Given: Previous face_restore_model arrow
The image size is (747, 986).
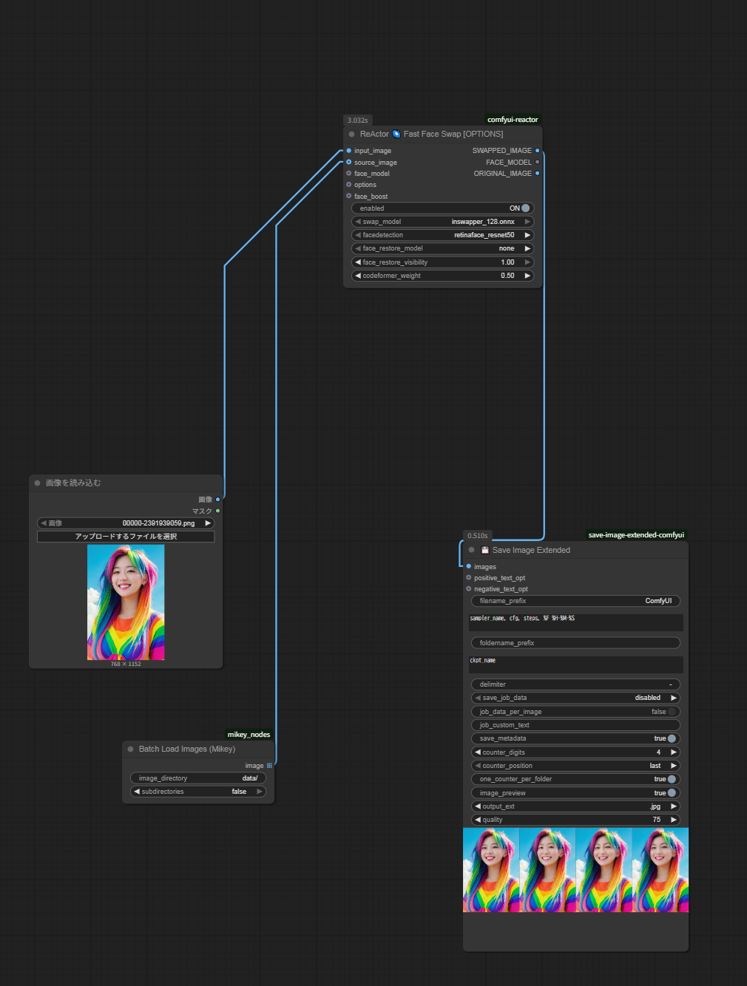Looking at the screenshot, I should pyautogui.click(x=358, y=248).
